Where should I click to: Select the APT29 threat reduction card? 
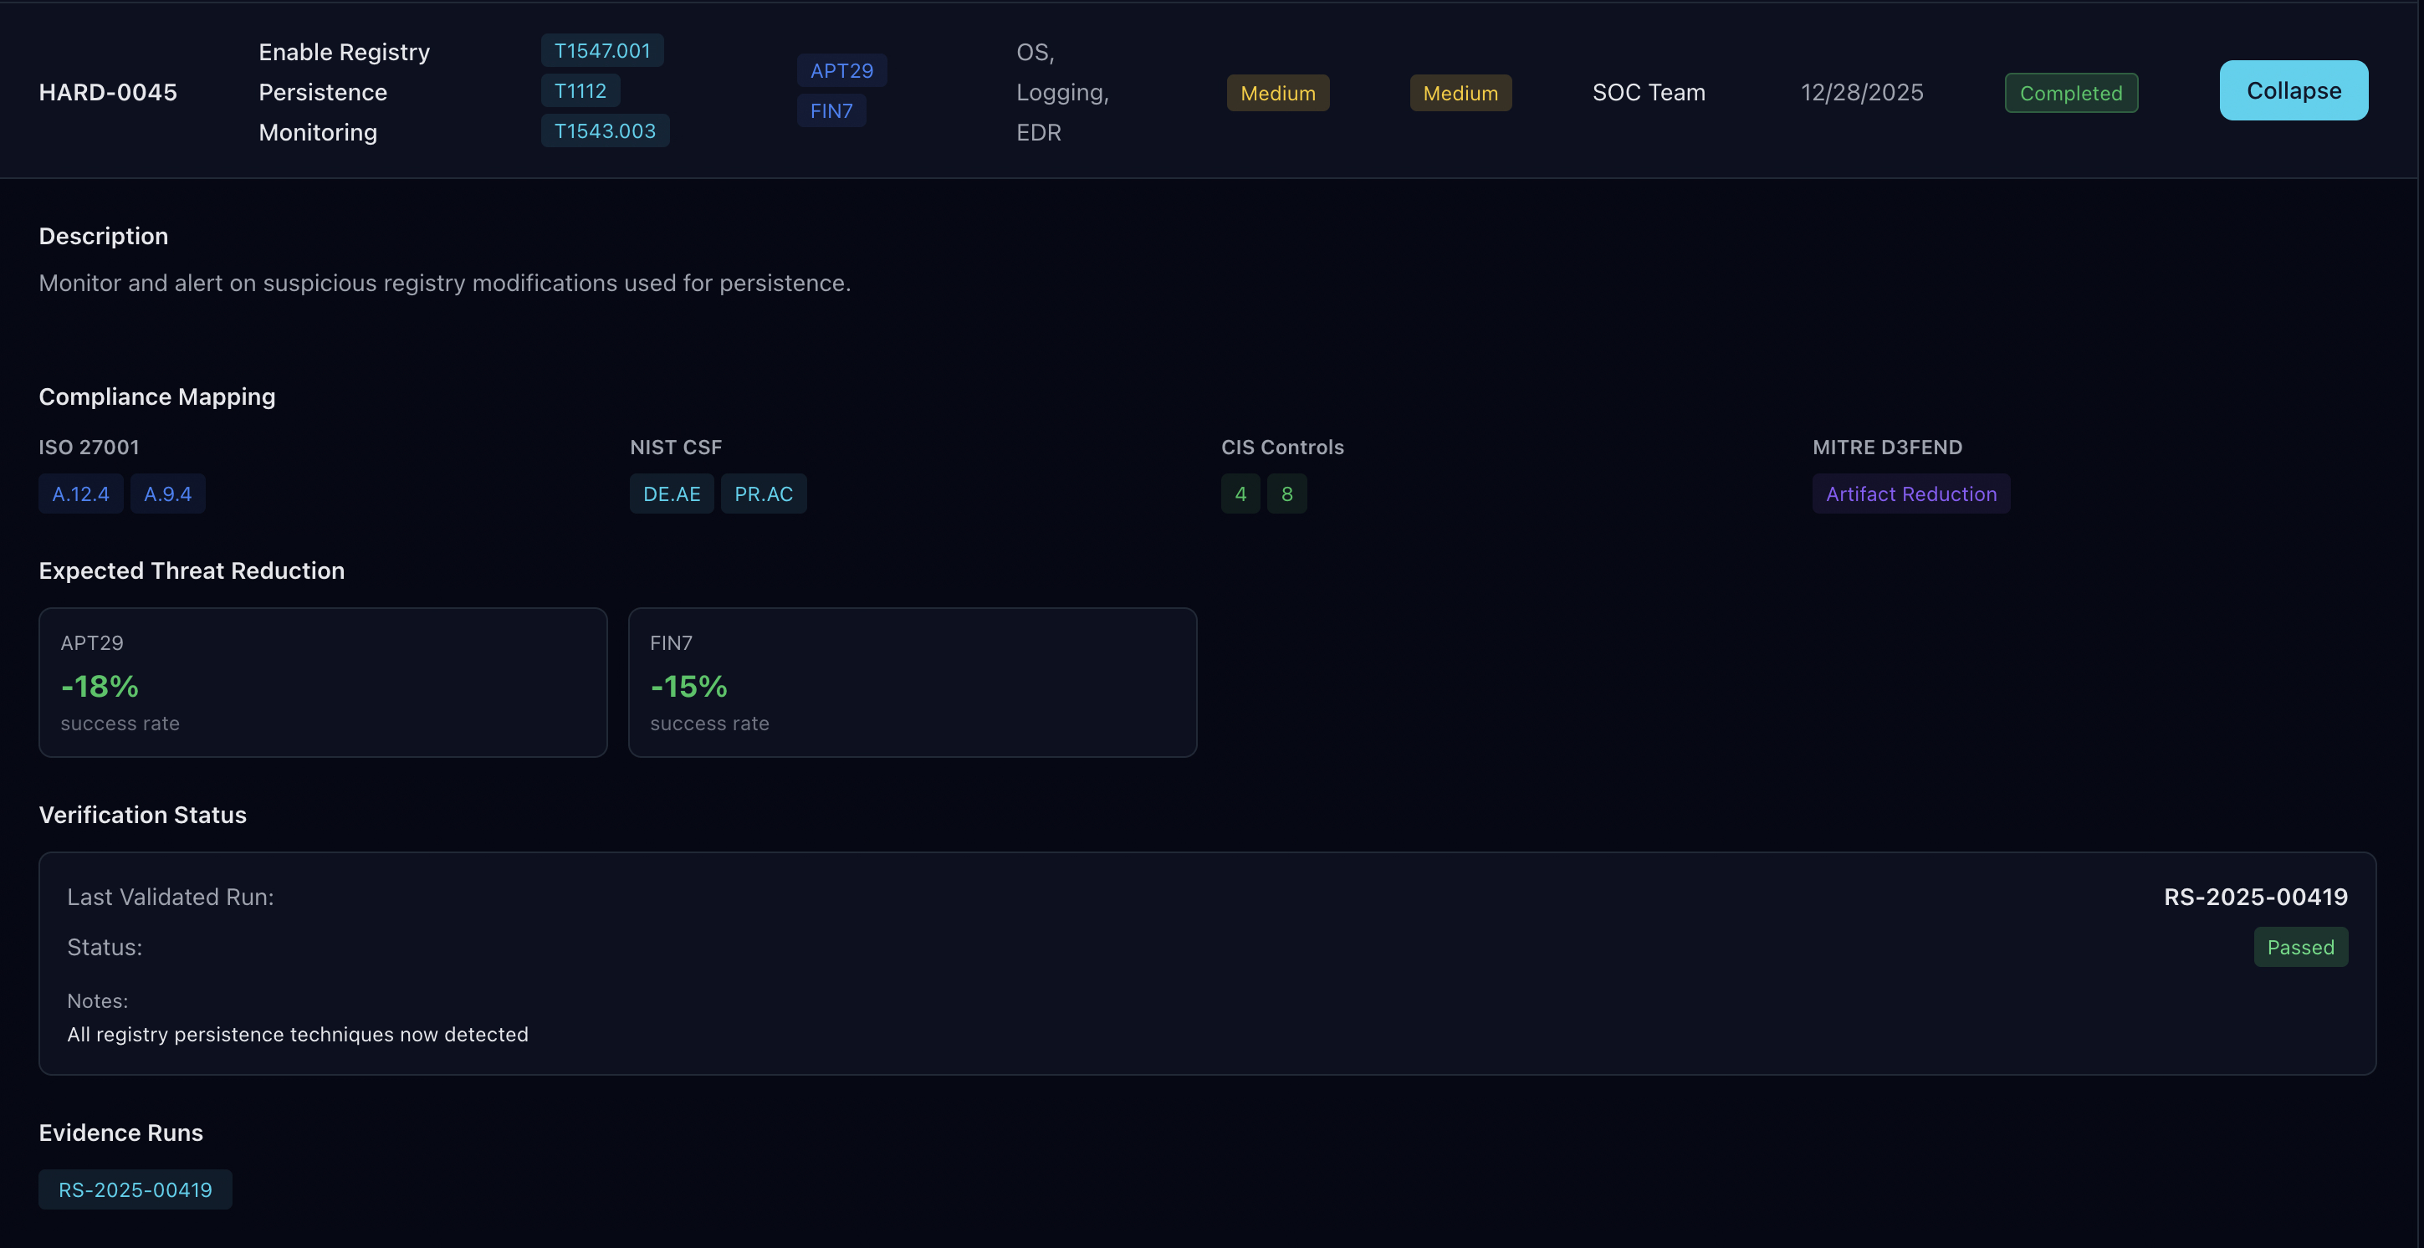pos(323,683)
